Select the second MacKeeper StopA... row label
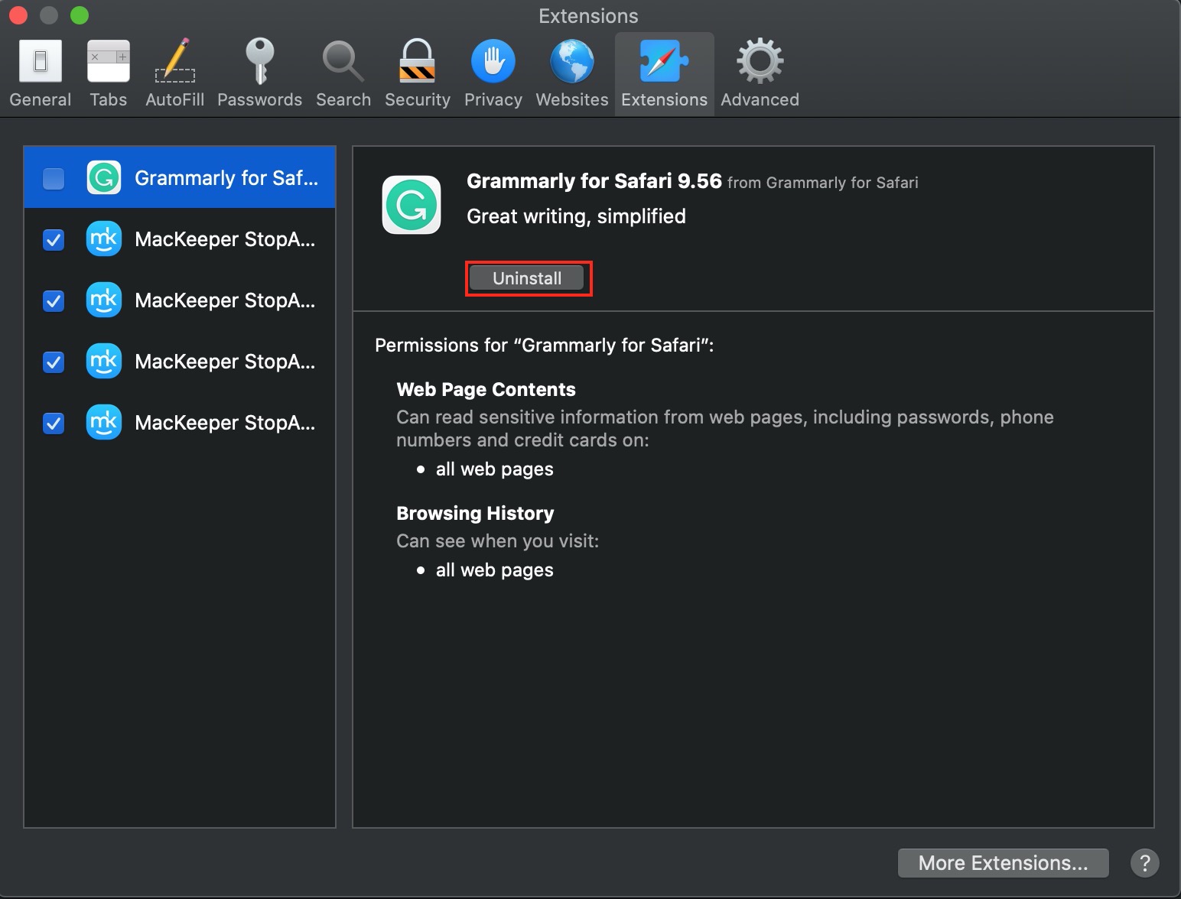This screenshot has width=1181, height=899. [x=225, y=300]
